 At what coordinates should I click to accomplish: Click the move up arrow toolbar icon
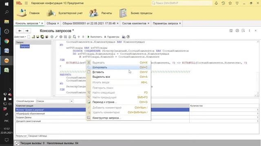pyautogui.click(x=79, y=37)
